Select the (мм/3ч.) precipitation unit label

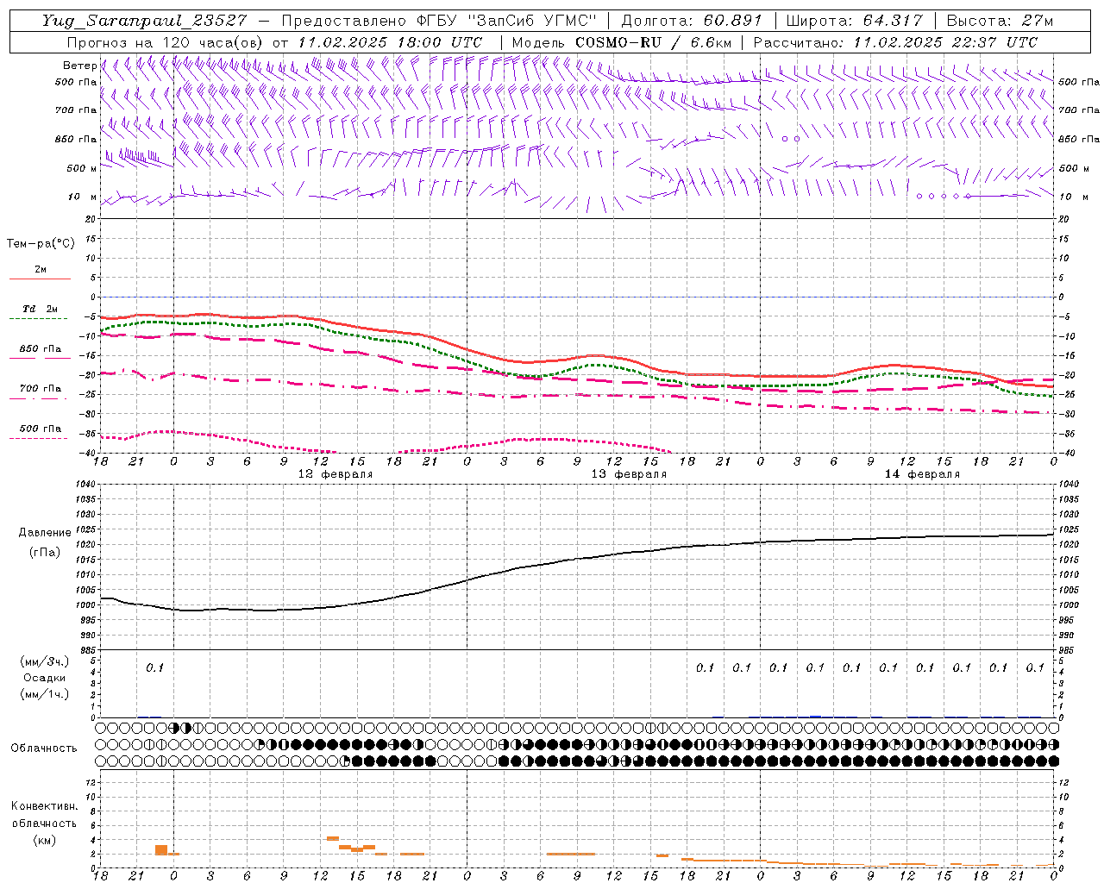coord(45,661)
